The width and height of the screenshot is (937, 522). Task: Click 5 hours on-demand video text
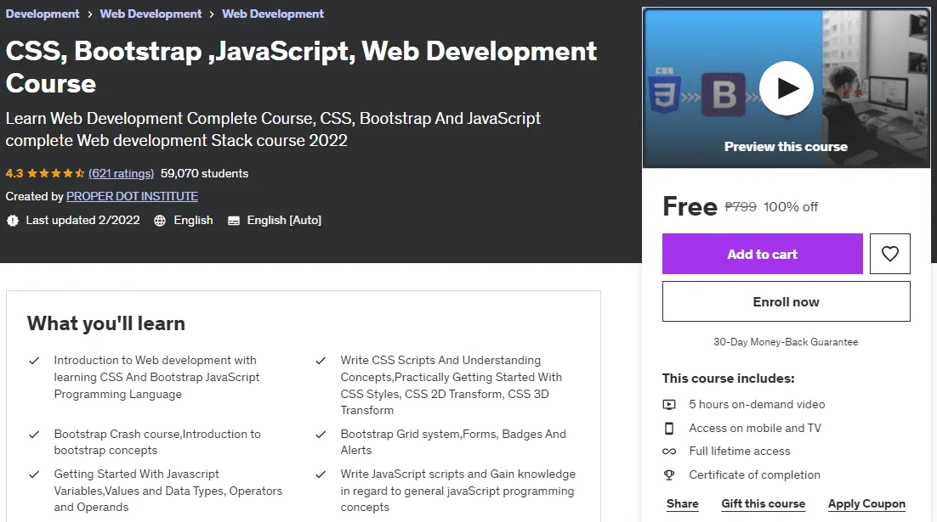[x=757, y=405]
